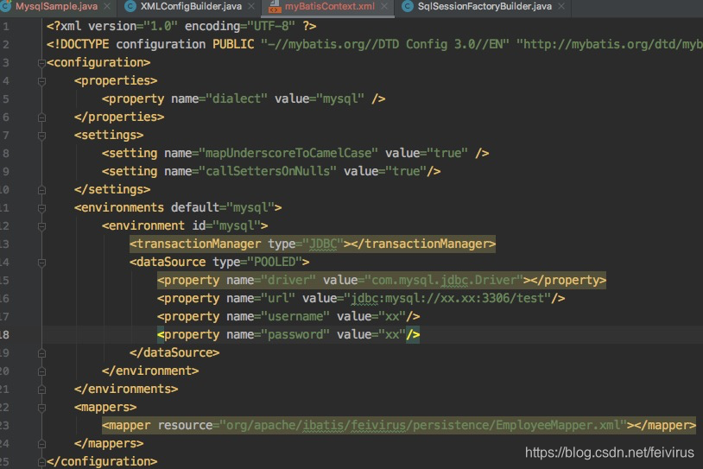Click the XML file icon on myBatisContext.xml tab
Image resolution: width=703 pixels, height=469 pixels.
(274, 6)
